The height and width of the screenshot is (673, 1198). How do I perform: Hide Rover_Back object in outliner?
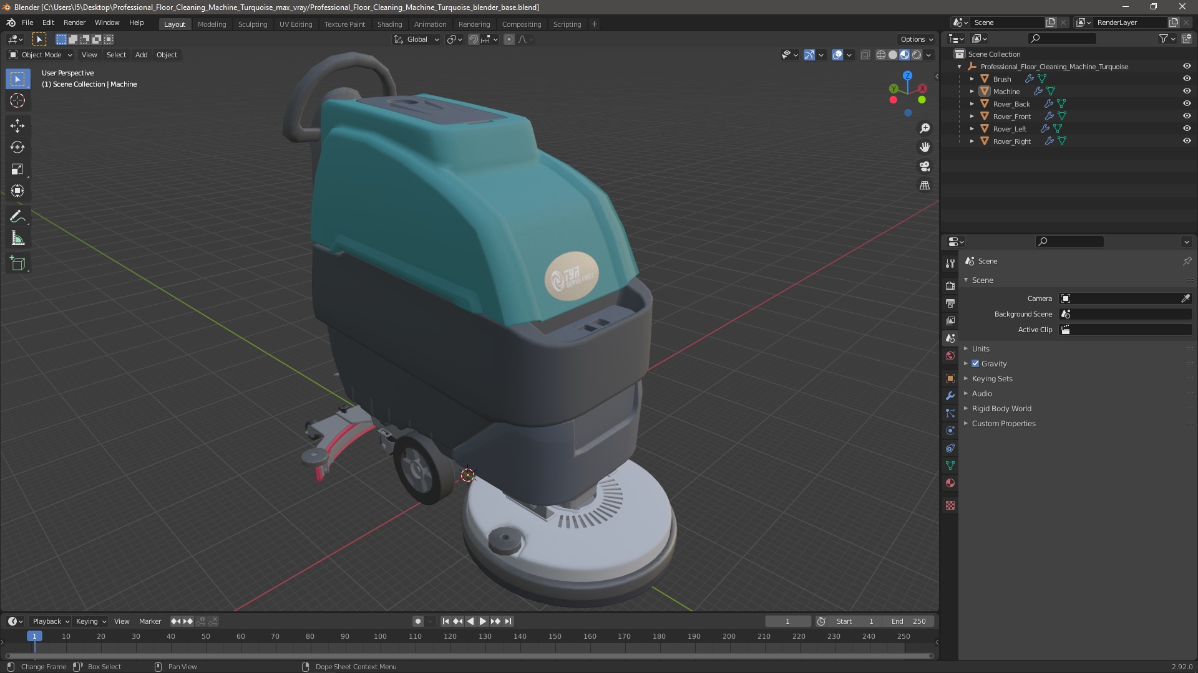point(1187,103)
